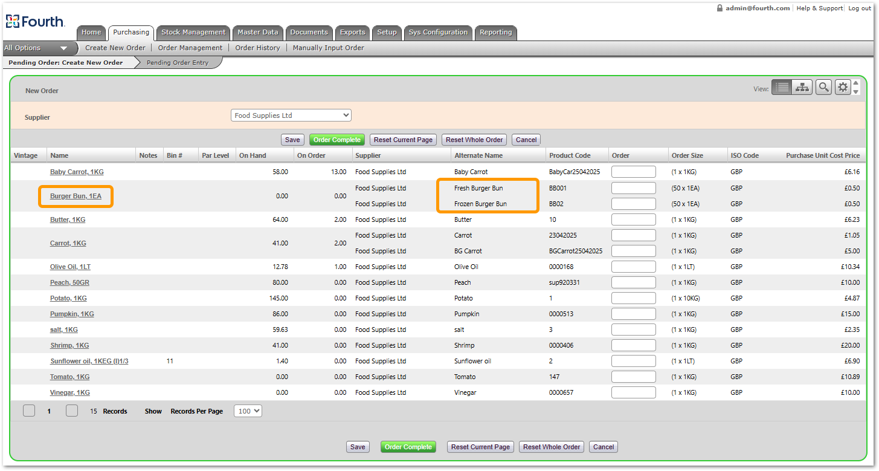This screenshot has height=471, width=879.
Task: Switch to hierarchy tree view icon
Action: click(802, 87)
